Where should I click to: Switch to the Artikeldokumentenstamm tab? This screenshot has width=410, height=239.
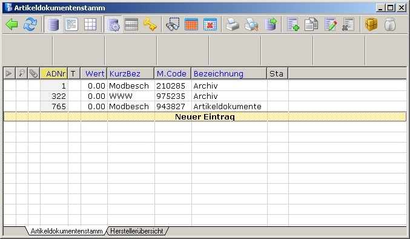pyautogui.click(x=67, y=231)
